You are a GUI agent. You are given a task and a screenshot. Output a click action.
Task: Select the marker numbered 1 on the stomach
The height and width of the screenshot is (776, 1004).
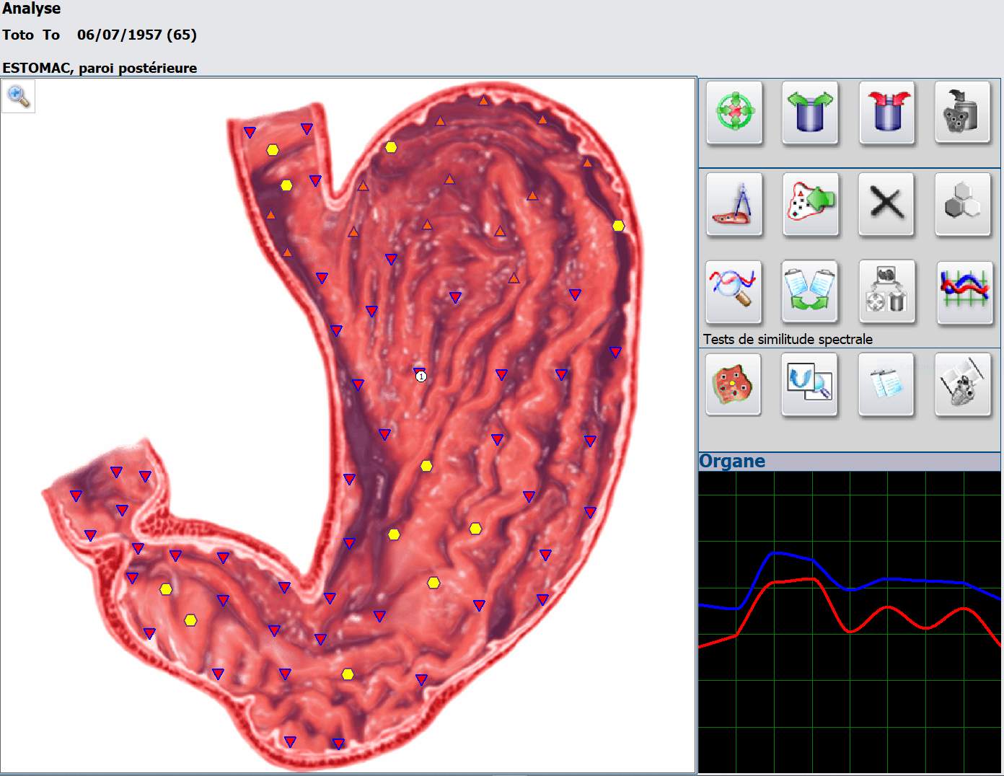pos(421,376)
